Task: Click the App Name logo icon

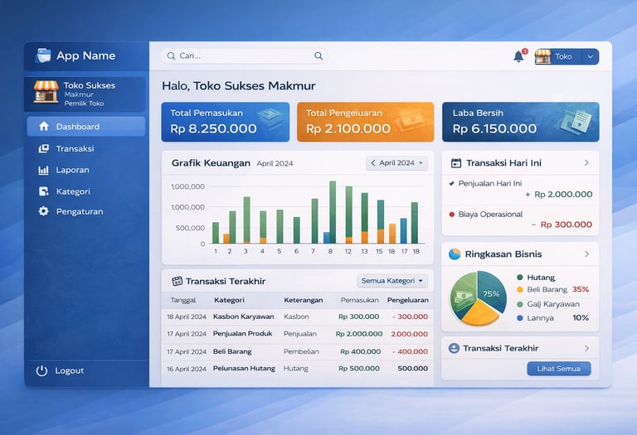Action: tap(43, 56)
